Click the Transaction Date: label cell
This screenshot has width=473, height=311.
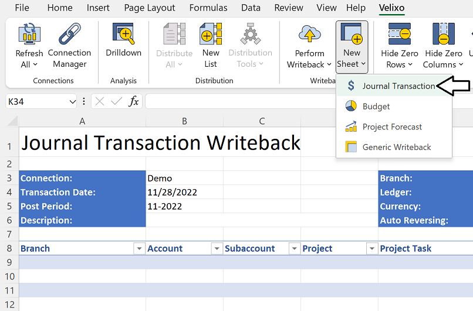(82, 192)
